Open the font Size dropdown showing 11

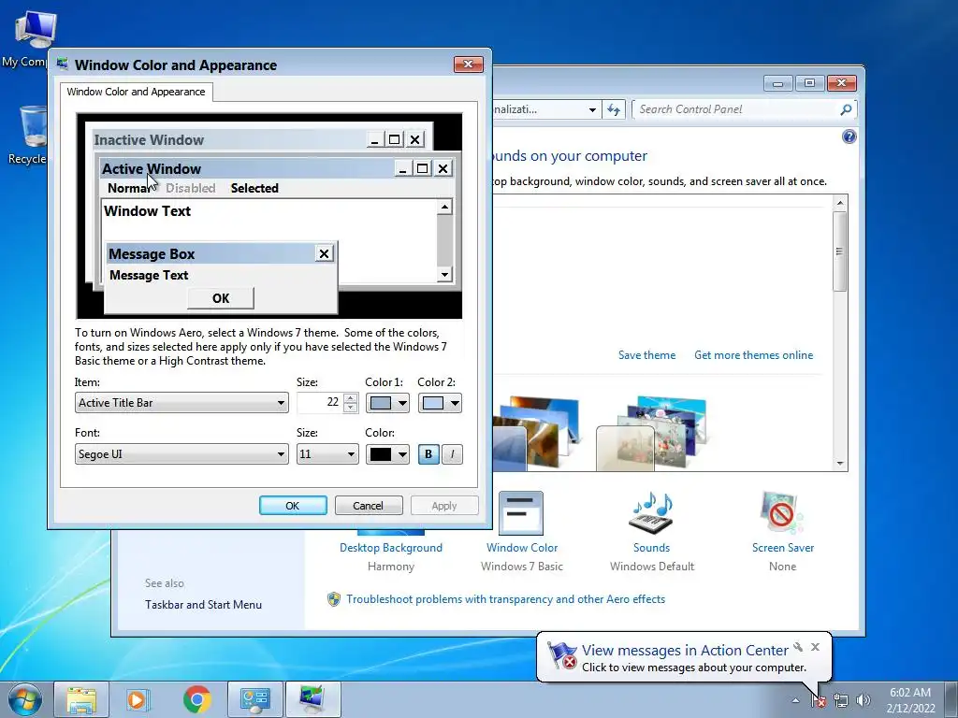pos(327,454)
